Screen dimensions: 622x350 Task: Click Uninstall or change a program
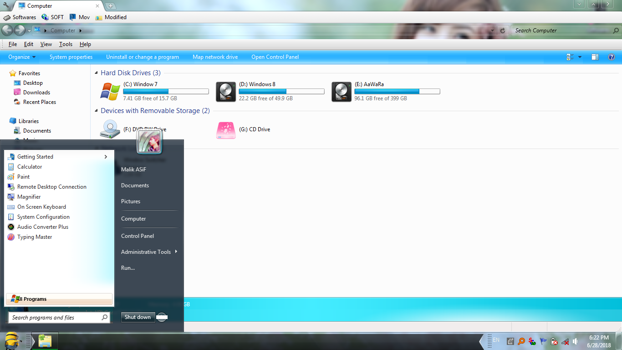(x=143, y=57)
